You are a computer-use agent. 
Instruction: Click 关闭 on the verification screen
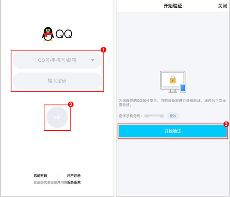point(222,6)
